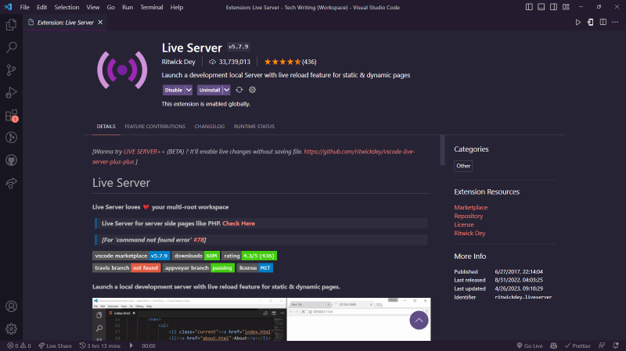
Task: Switch to the DETAILS tab
Action: (x=106, y=127)
